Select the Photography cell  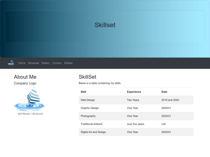click(102, 116)
